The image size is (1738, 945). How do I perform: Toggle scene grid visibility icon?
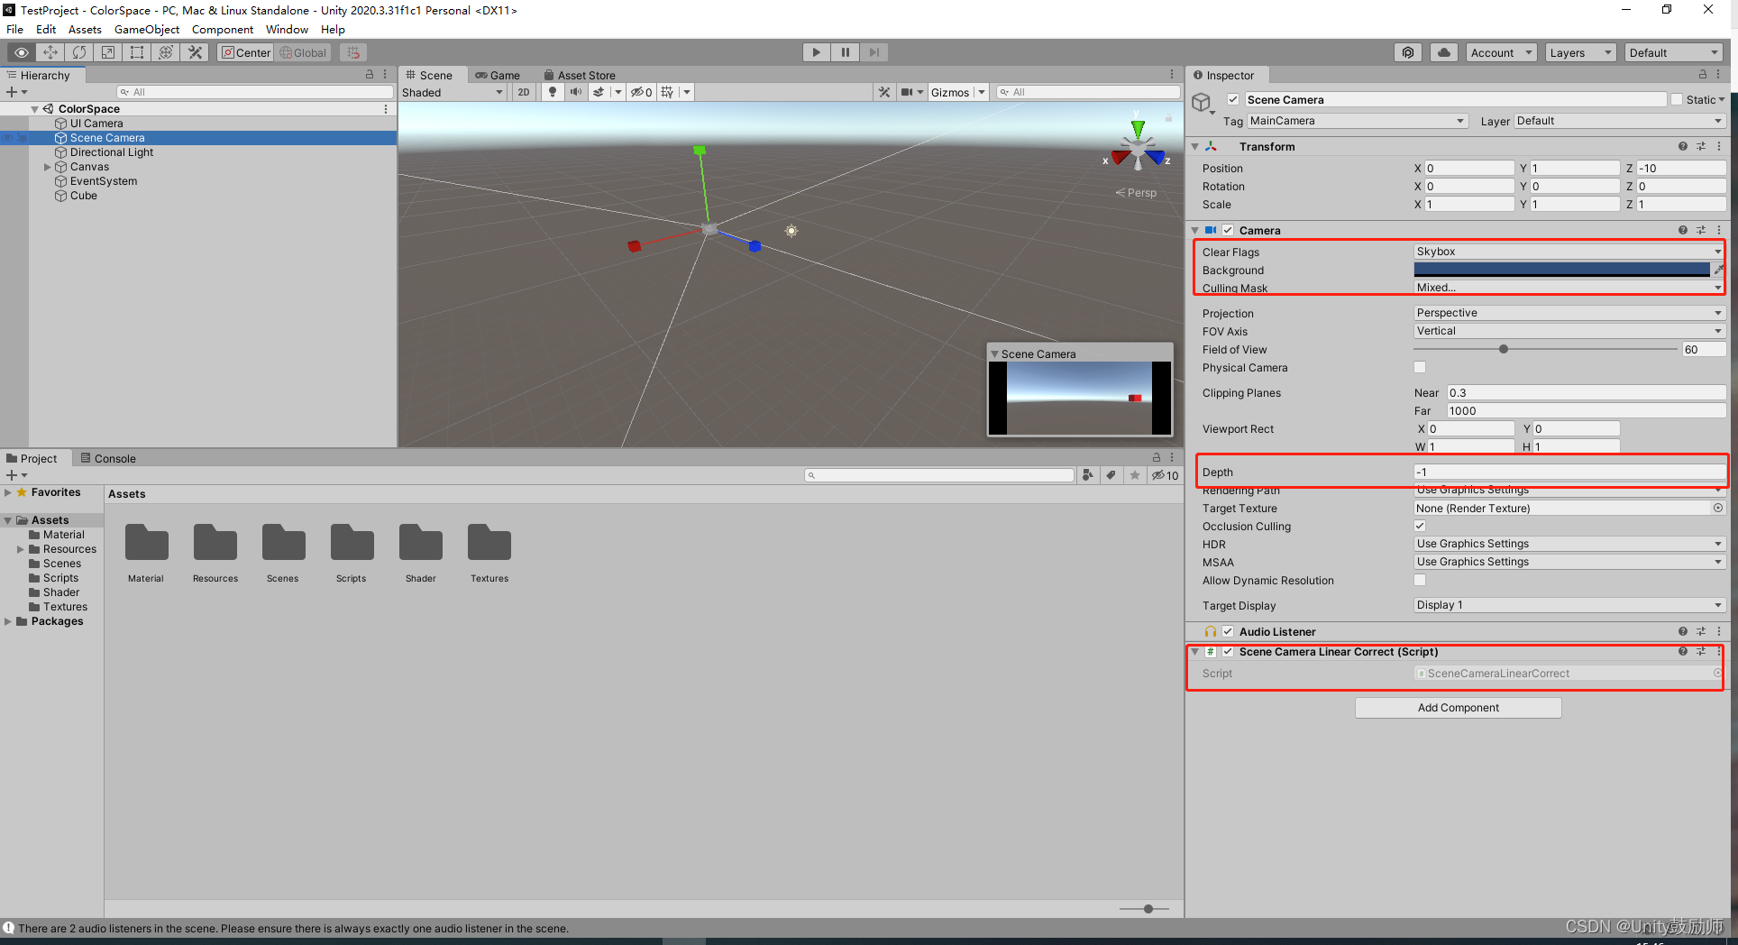pyautogui.click(x=667, y=92)
